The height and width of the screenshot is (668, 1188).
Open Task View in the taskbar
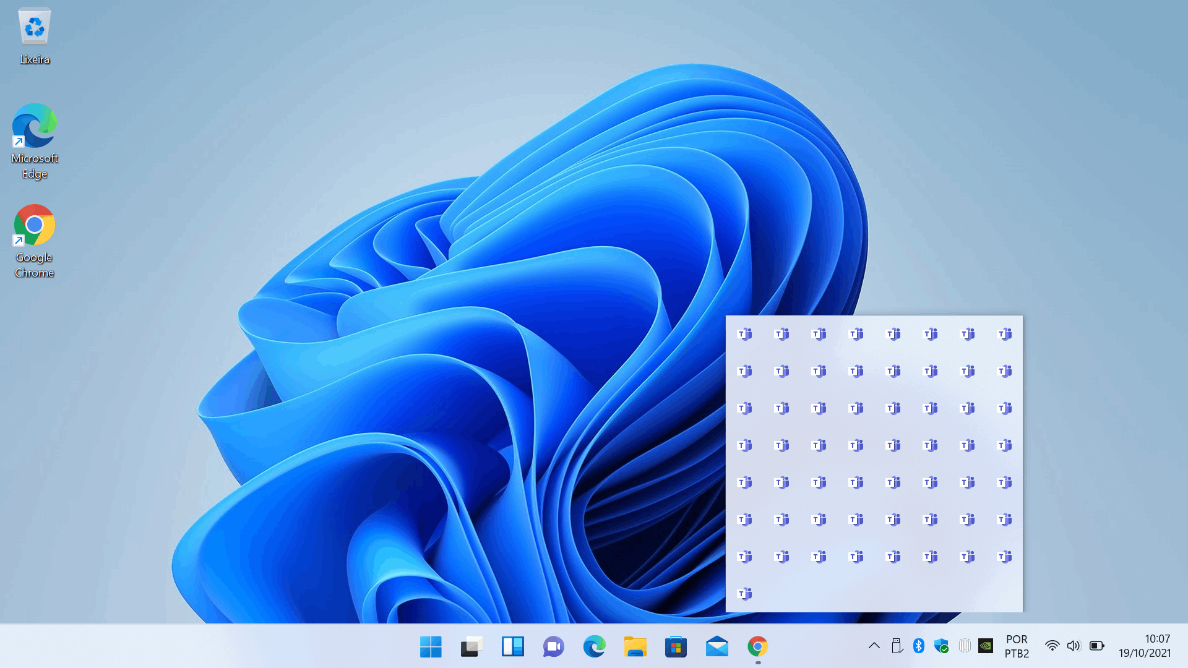coord(471,646)
